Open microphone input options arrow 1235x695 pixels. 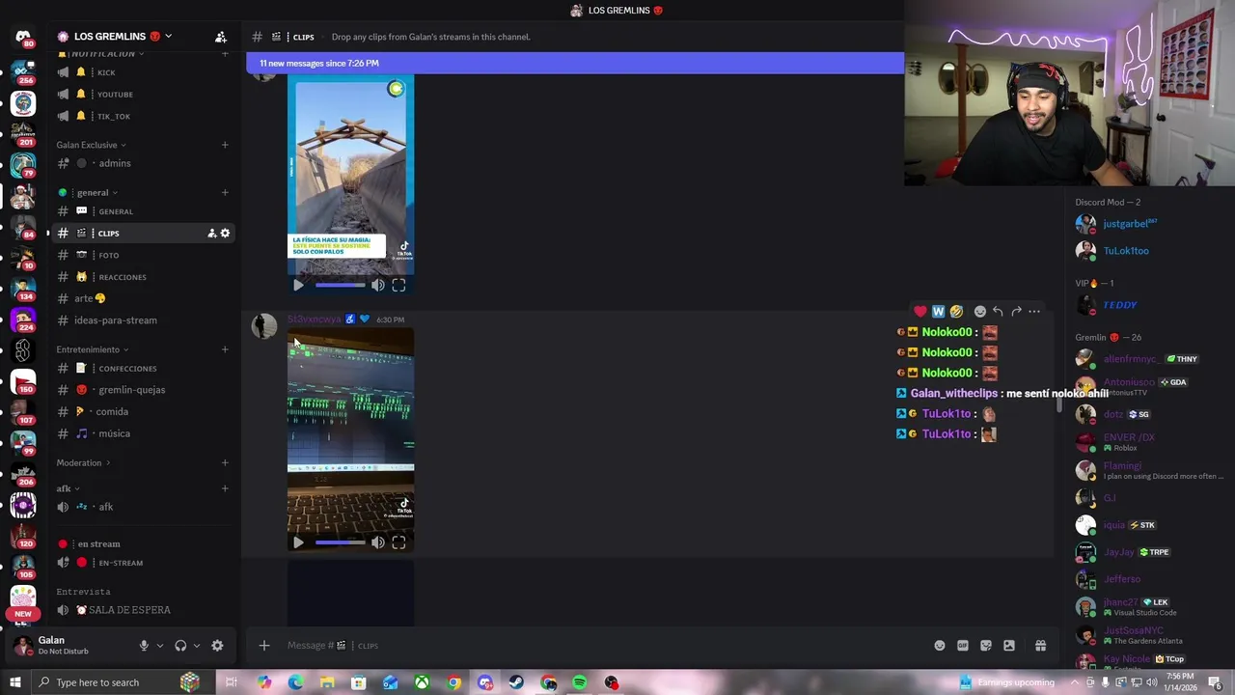pyautogui.click(x=160, y=646)
